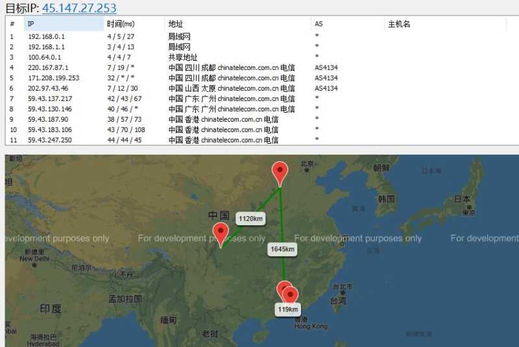Click the map marker below 中国 label (Chengdu)
Screen dimensions: 519x347
pos(221,234)
